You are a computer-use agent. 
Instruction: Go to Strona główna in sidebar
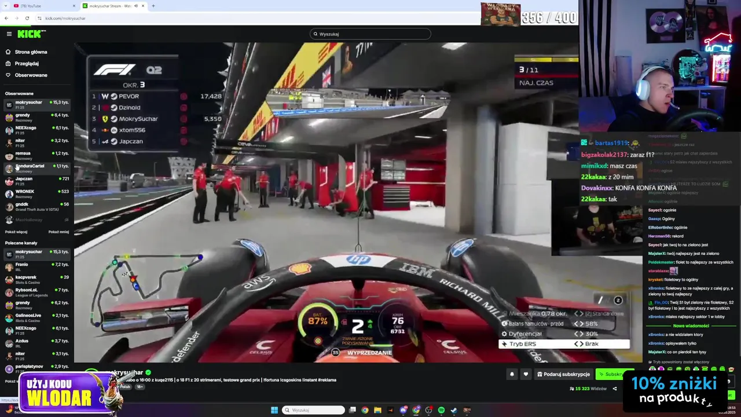(x=31, y=52)
